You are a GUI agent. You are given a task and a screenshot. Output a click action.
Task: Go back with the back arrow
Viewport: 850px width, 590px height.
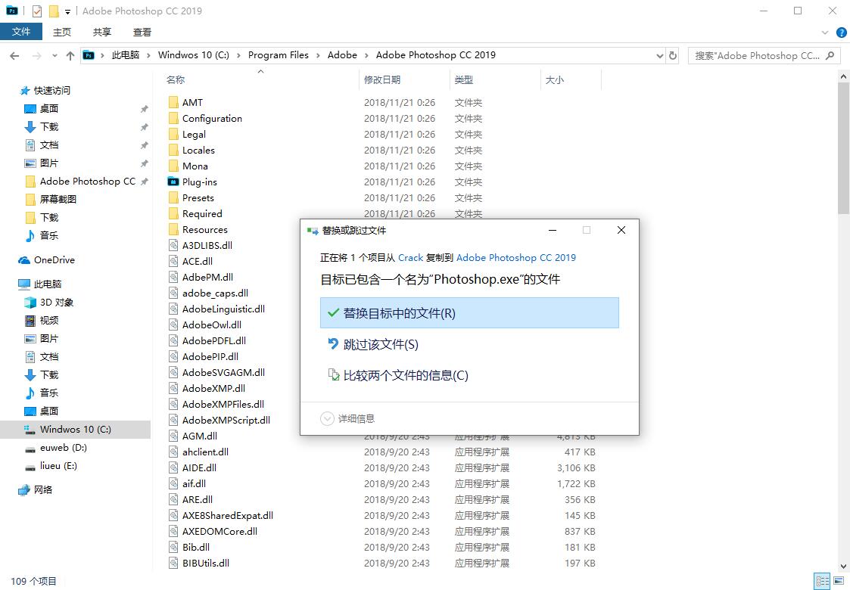(x=14, y=55)
